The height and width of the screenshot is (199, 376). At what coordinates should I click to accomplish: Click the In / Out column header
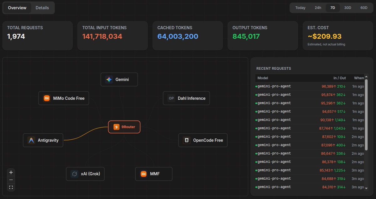click(340, 78)
